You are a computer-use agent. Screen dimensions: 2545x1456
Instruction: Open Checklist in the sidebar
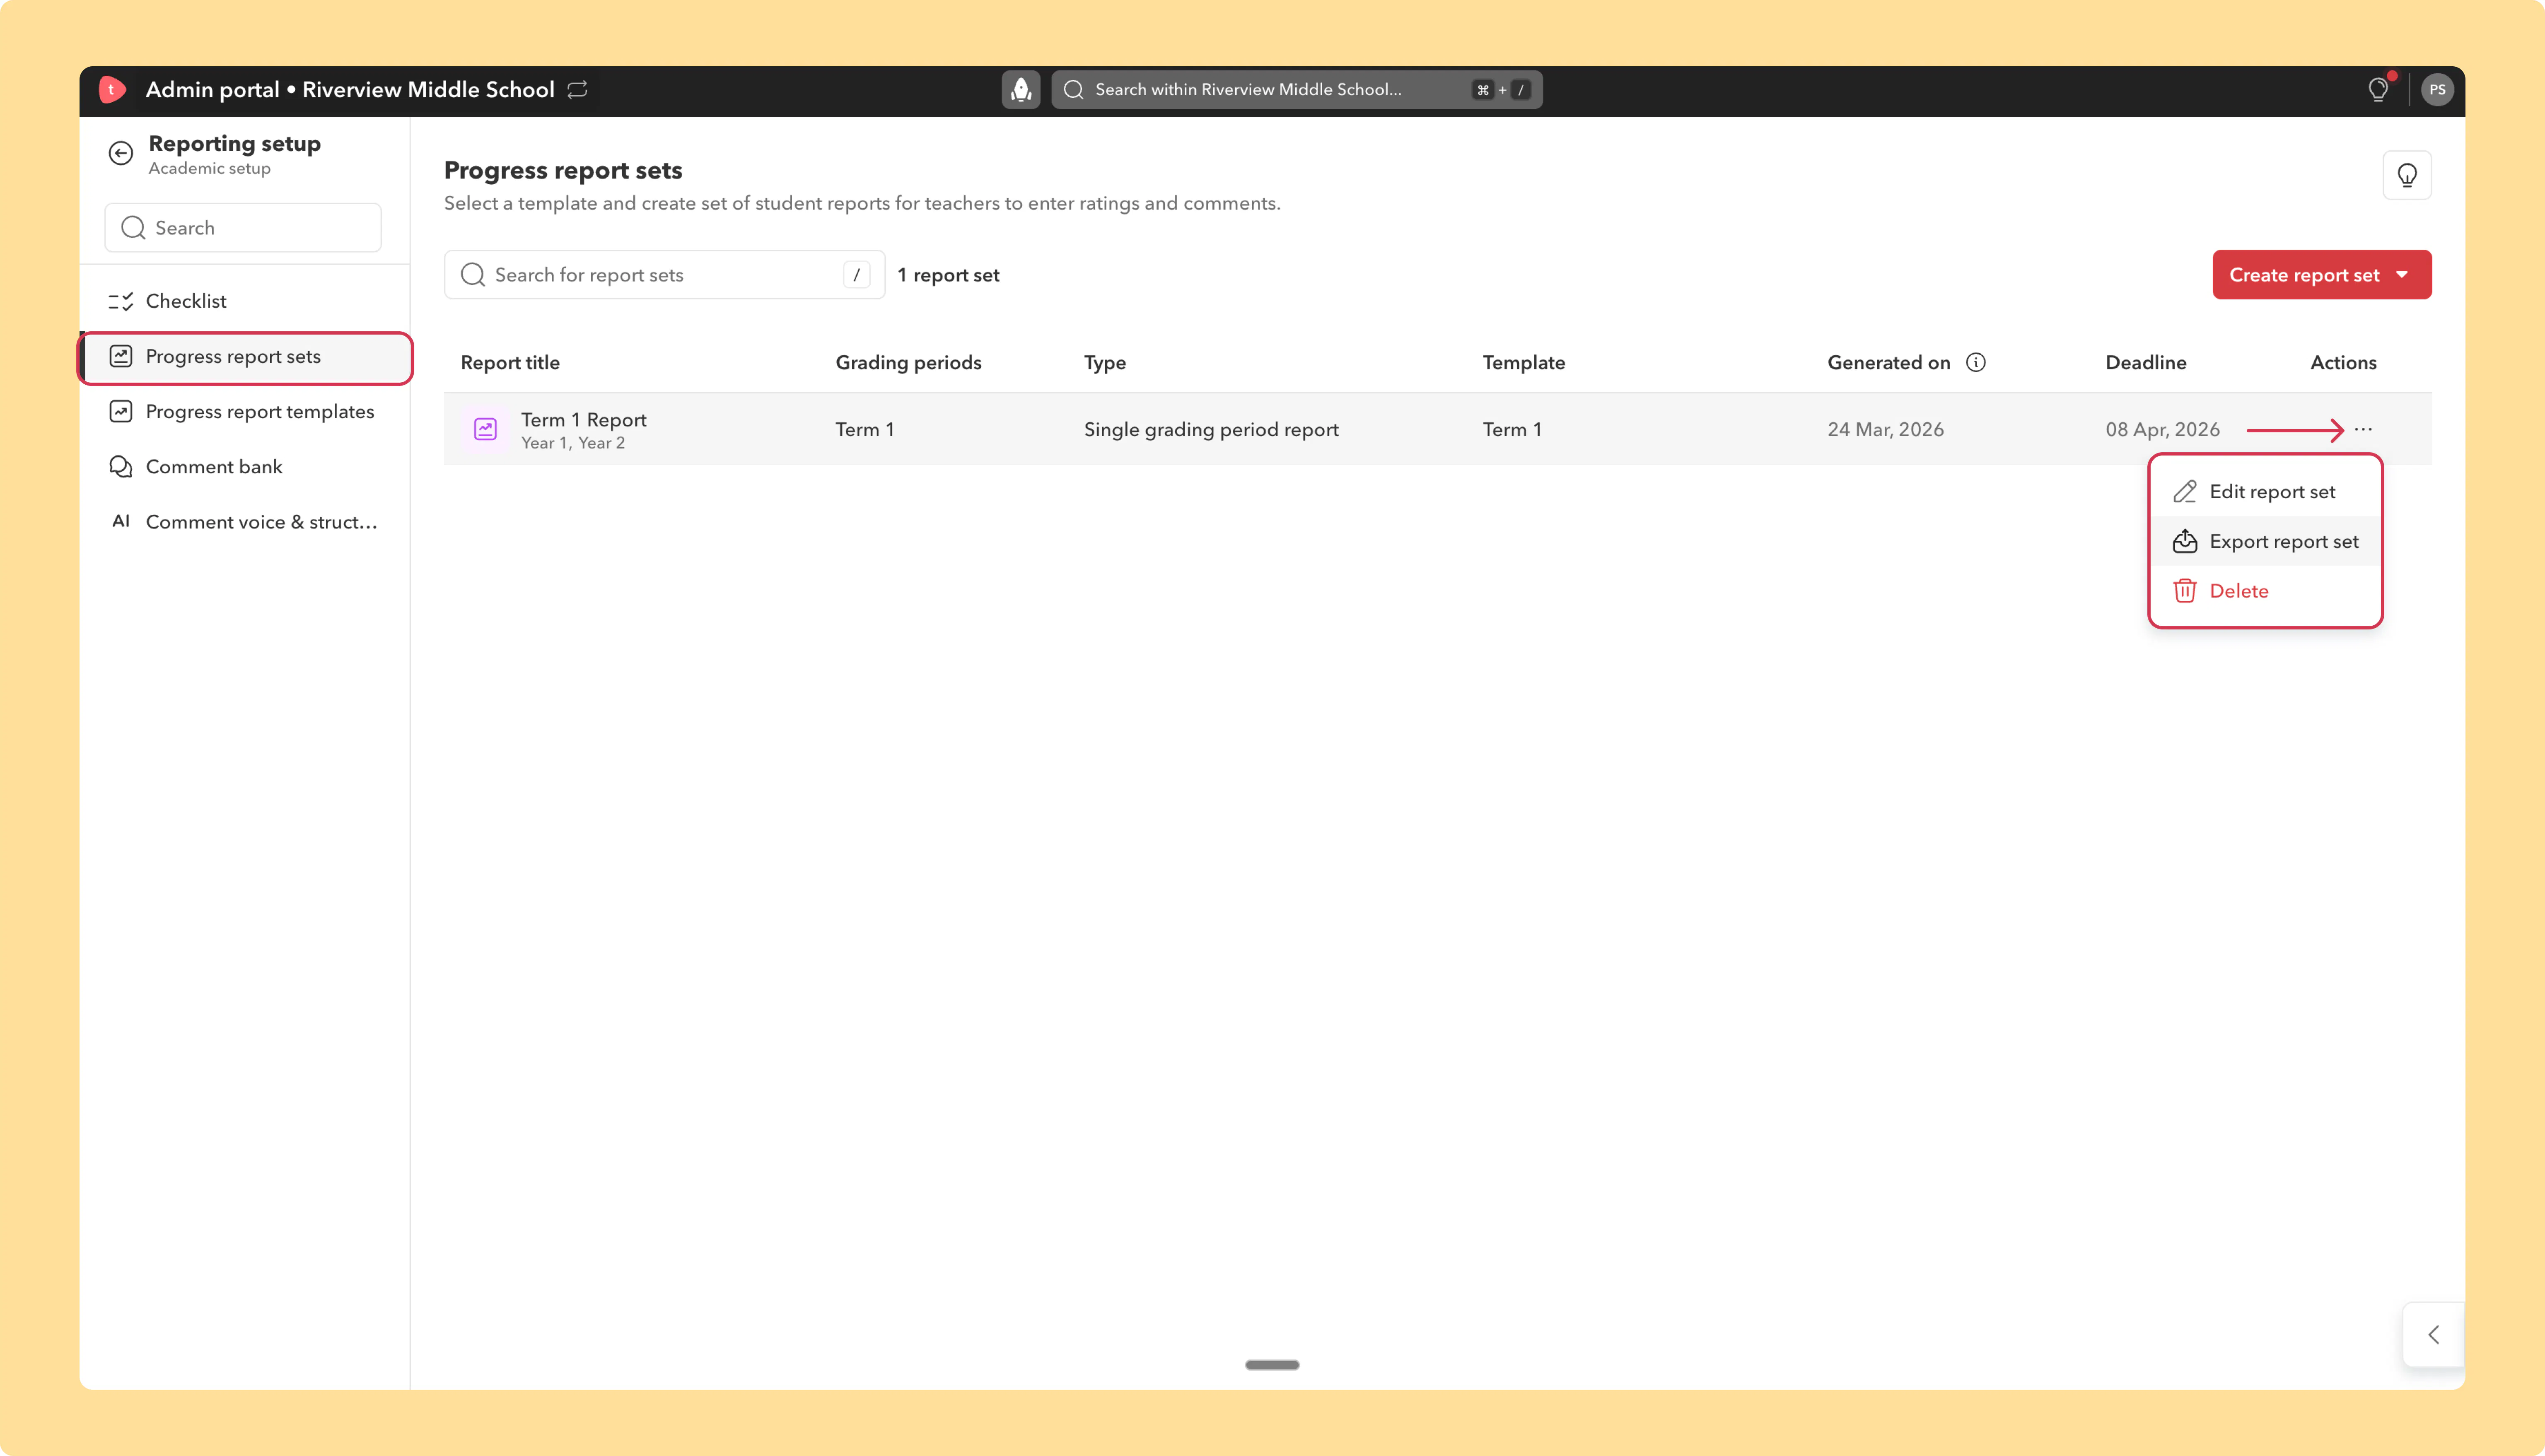click(245, 301)
